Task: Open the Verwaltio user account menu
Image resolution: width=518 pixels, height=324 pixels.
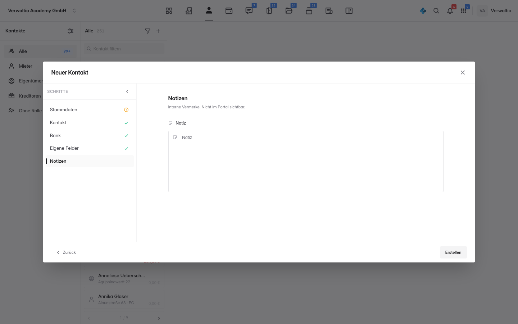Action: [494, 11]
